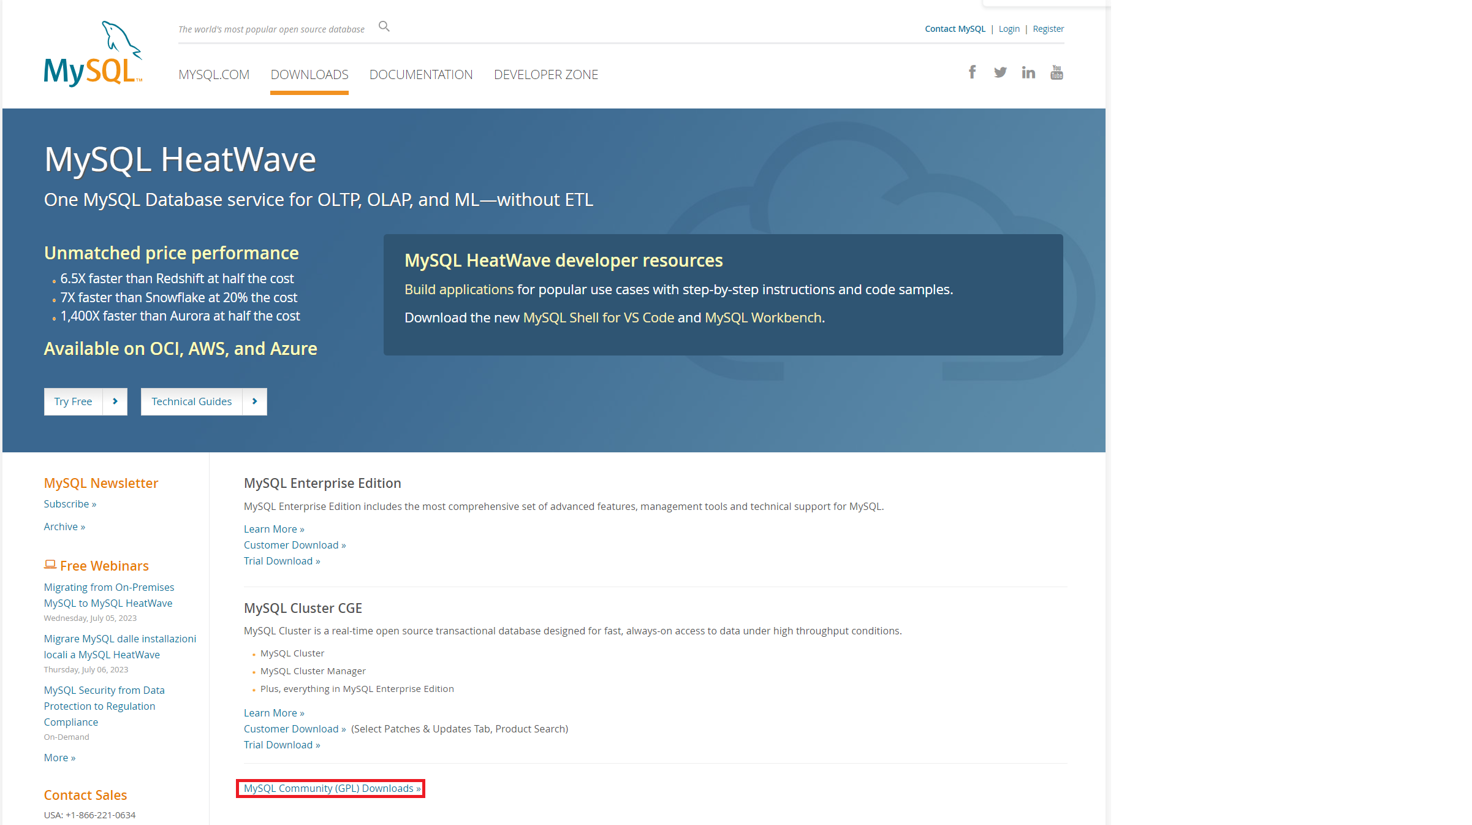Open the DOCUMENTATION nav item
Image resolution: width=1472 pixels, height=825 pixels.
(x=421, y=75)
